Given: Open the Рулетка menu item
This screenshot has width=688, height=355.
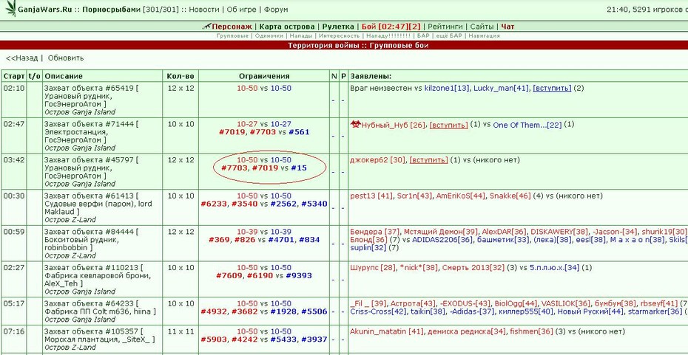Looking at the screenshot, I should [338, 27].
